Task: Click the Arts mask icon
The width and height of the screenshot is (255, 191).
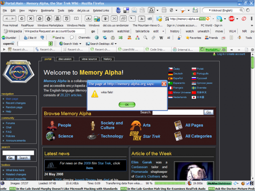Action: point(135,125)
